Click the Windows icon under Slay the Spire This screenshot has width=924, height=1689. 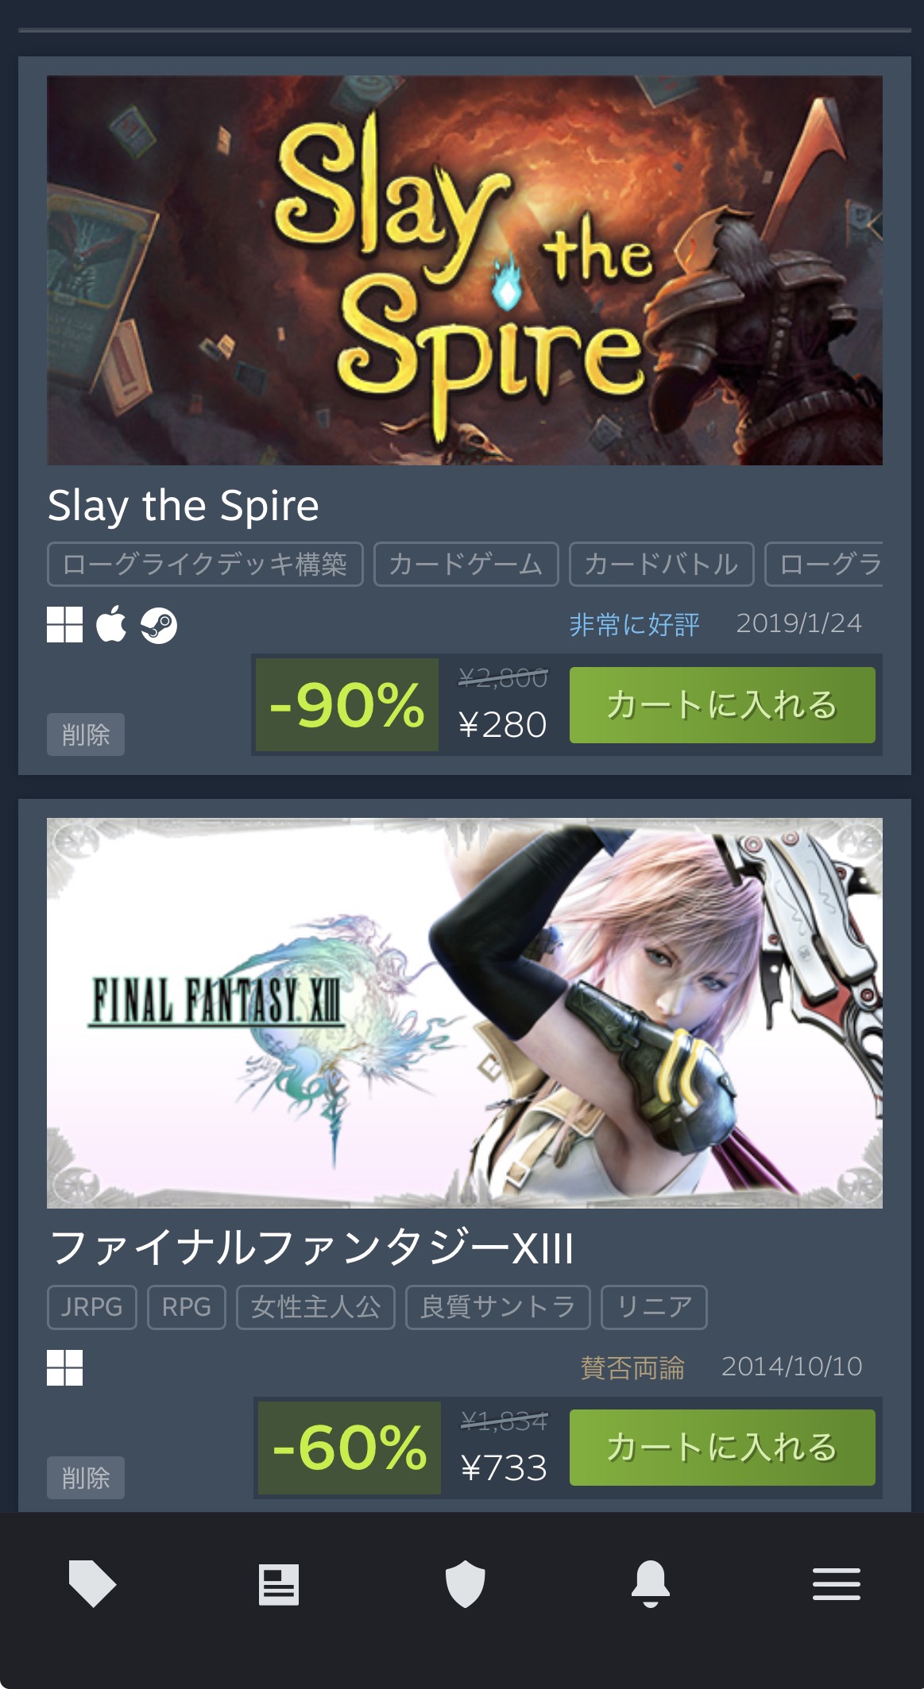64,625
